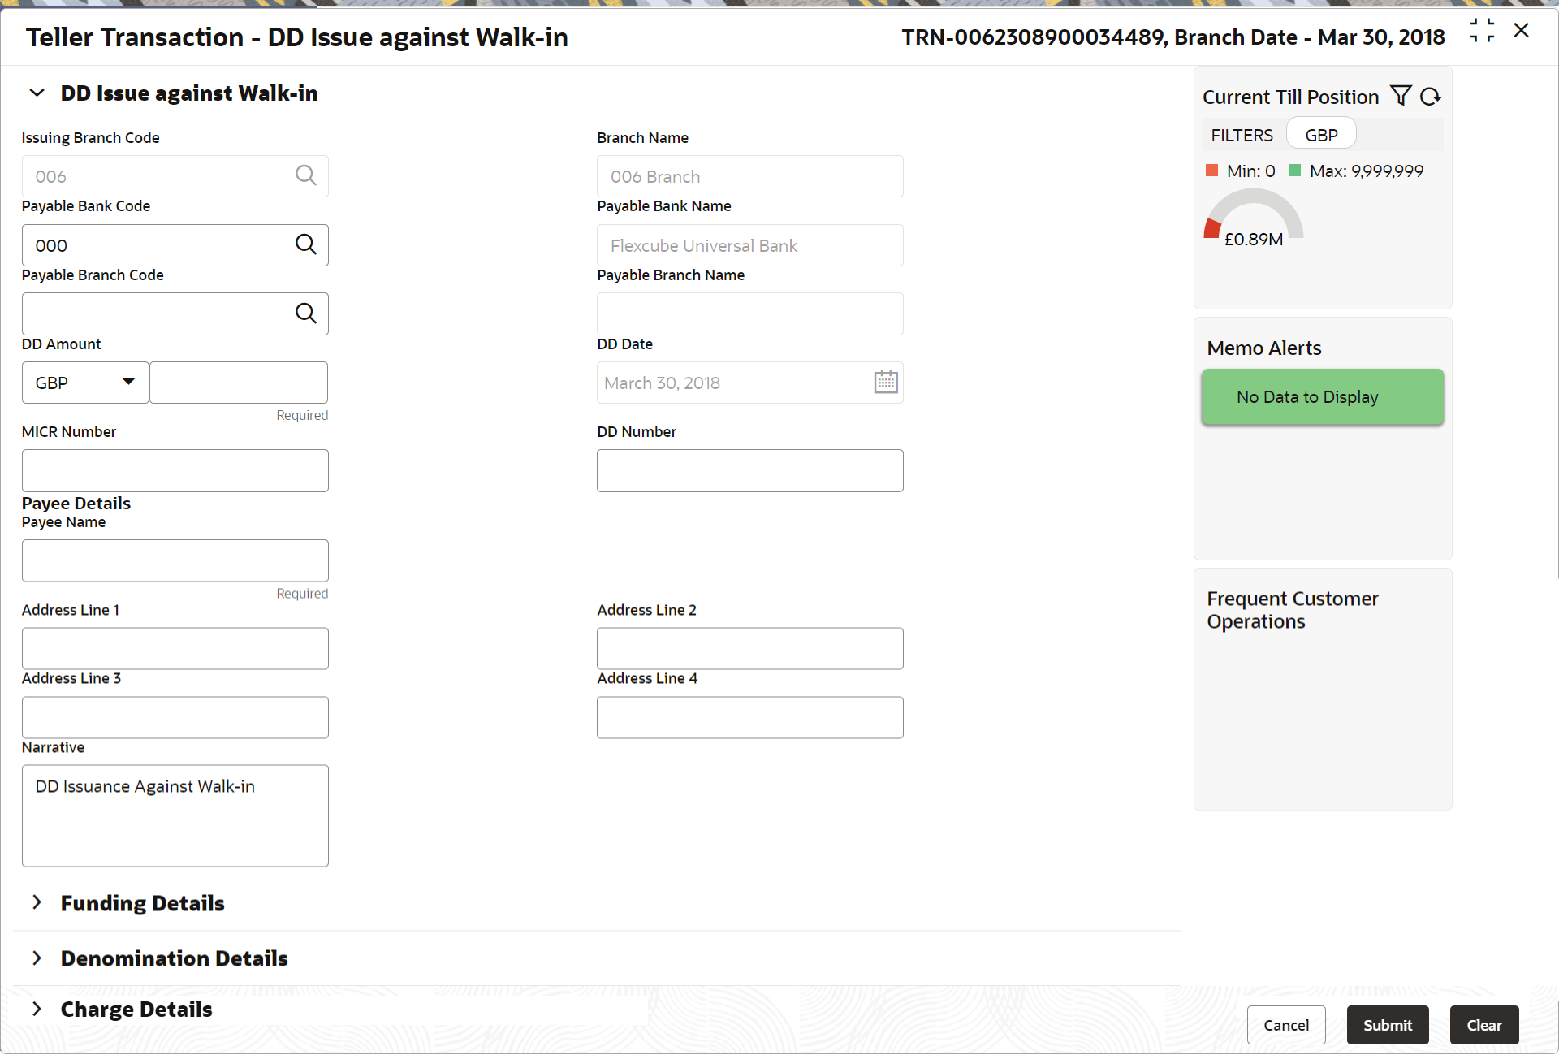Click the Issuing Branch Code search icon

click(305, 175)
